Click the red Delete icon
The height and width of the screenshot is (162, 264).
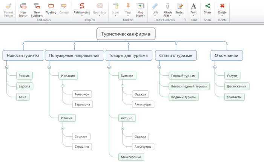coord(222,6)
